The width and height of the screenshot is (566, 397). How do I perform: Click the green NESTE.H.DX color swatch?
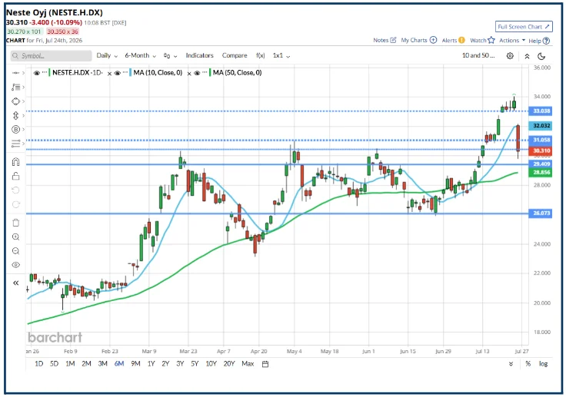coord(49,73)
